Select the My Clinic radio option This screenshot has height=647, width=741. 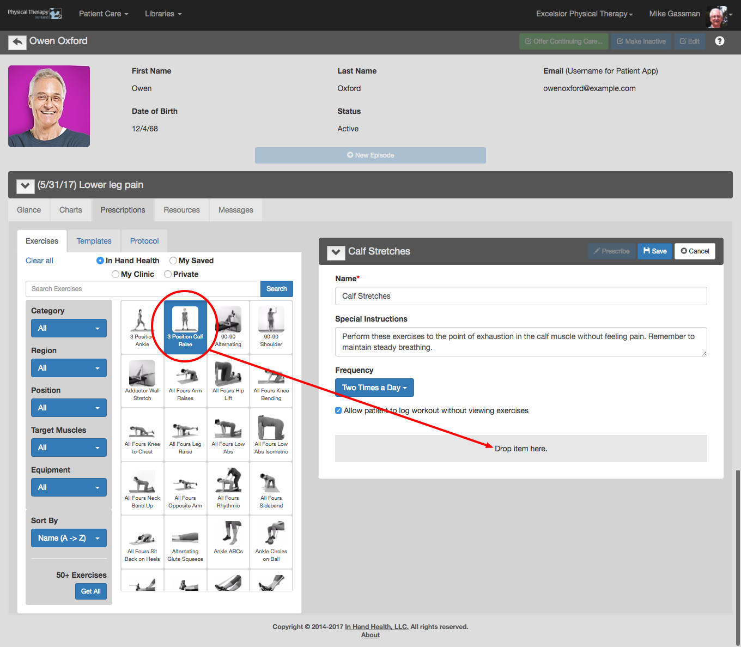point(116,274)
